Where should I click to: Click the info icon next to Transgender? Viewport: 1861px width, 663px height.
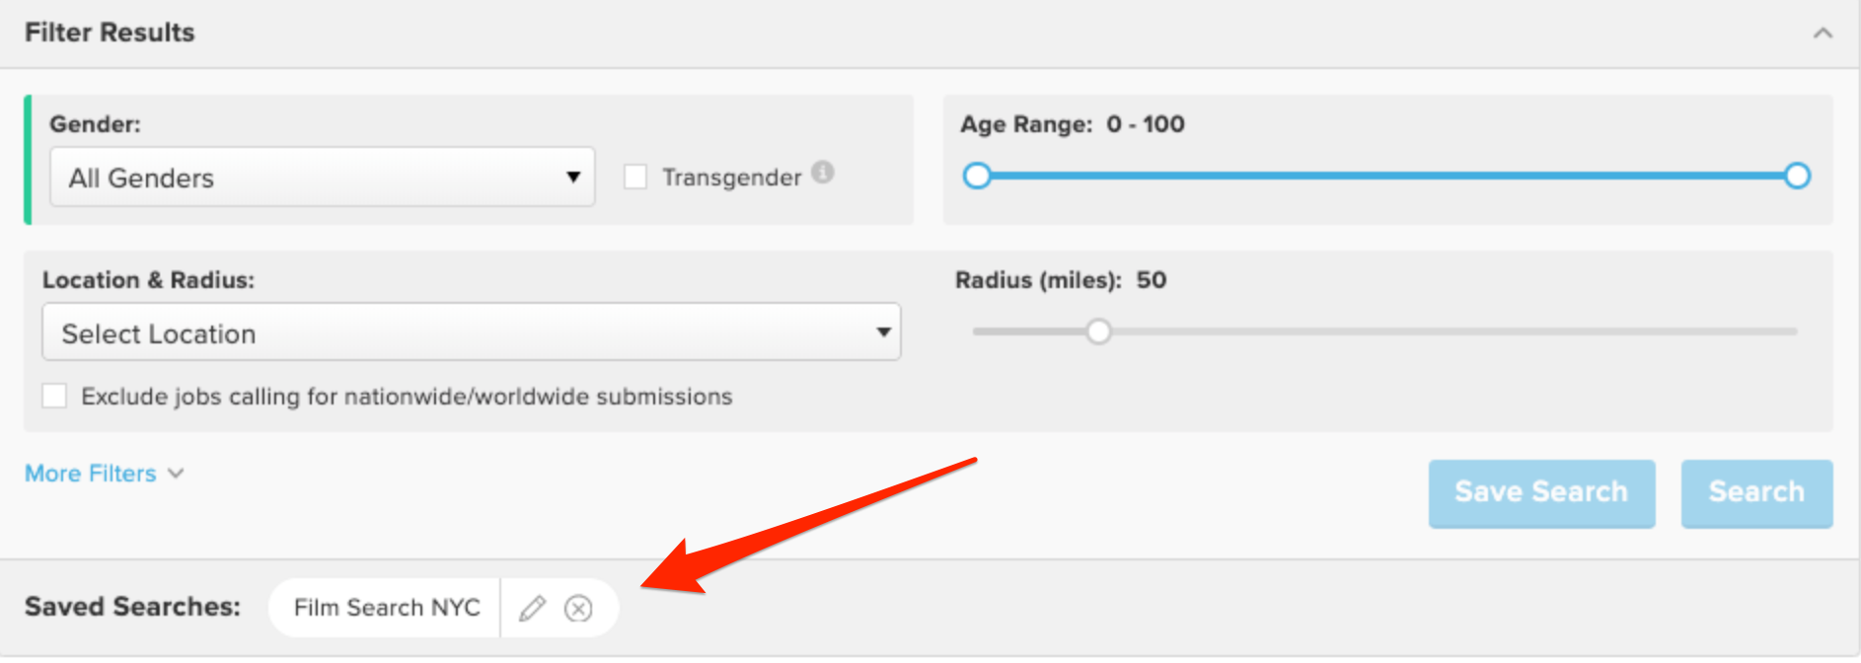pyautogui.click(x=823, y=173)
